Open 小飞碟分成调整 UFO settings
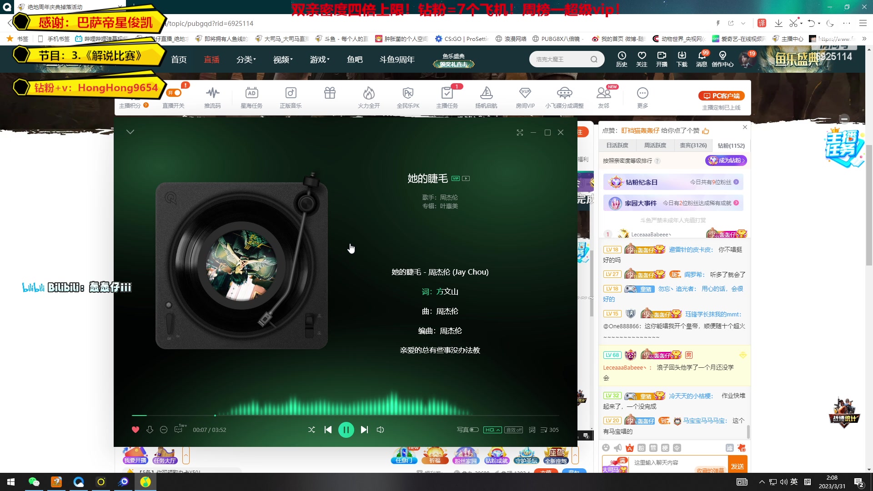873x491 pixels. [x=564, y=97]
